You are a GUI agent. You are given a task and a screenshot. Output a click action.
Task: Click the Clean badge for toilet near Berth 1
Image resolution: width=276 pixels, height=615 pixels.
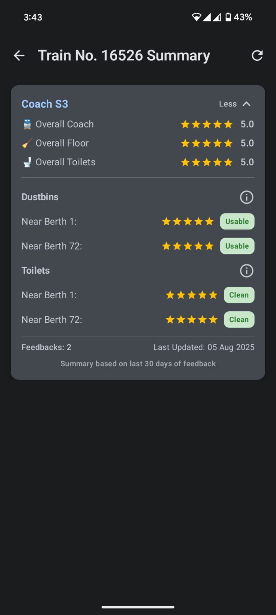tap(239, 295)
